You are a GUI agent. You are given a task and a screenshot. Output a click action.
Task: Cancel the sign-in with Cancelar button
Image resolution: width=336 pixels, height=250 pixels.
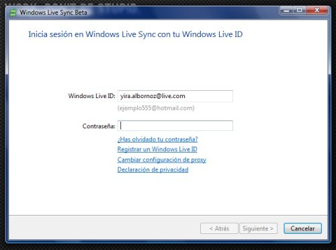pos(302,228)
